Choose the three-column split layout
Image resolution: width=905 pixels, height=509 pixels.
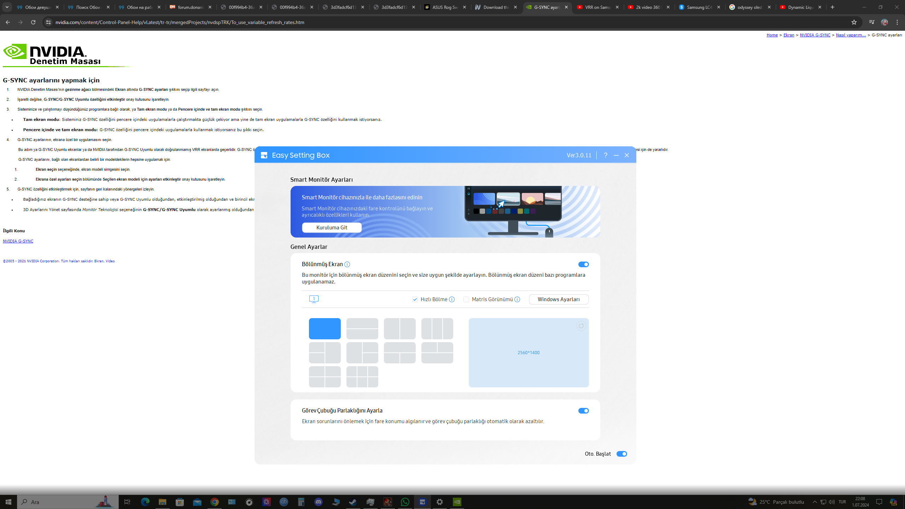(437, 328)
